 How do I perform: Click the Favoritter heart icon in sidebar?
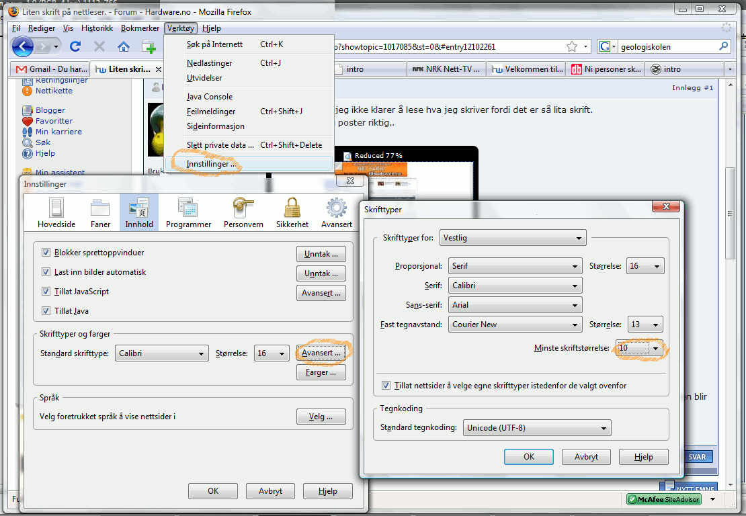tap(28, 121)
